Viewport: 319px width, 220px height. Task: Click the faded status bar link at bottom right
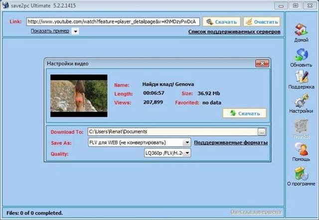tap(256, 212)
